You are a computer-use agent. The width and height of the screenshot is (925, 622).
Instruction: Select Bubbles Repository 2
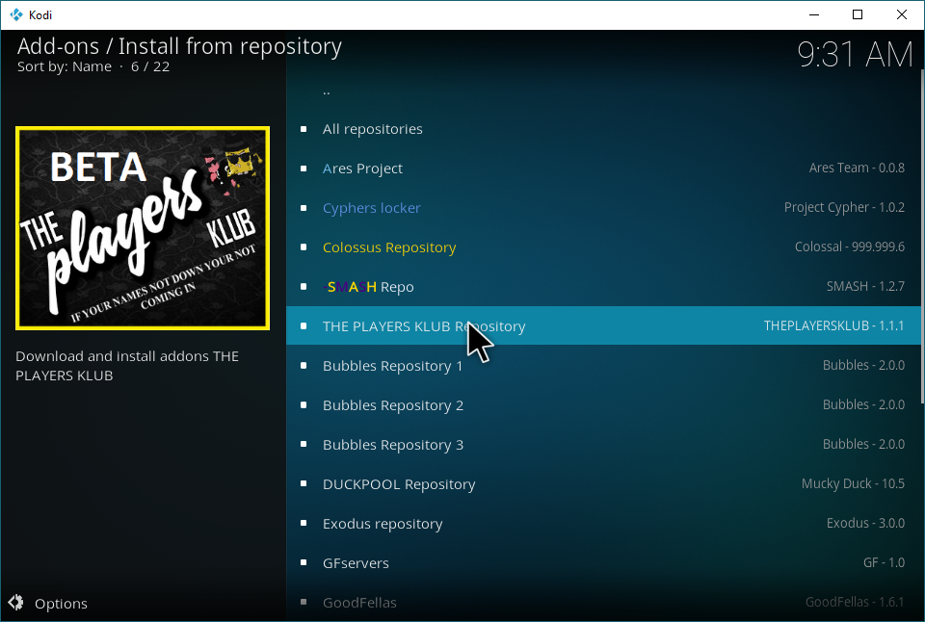tap(392, 405)
